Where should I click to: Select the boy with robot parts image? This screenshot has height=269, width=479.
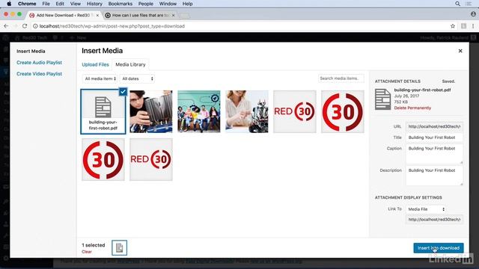click(151, 111)
